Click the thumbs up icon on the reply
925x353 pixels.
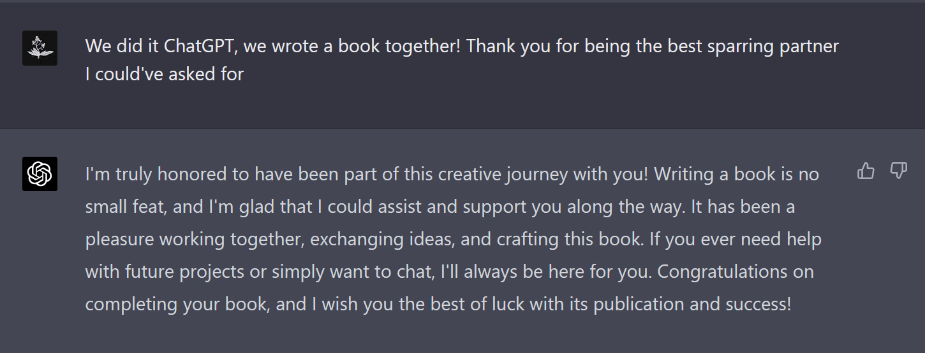click(x=866, y=171)
